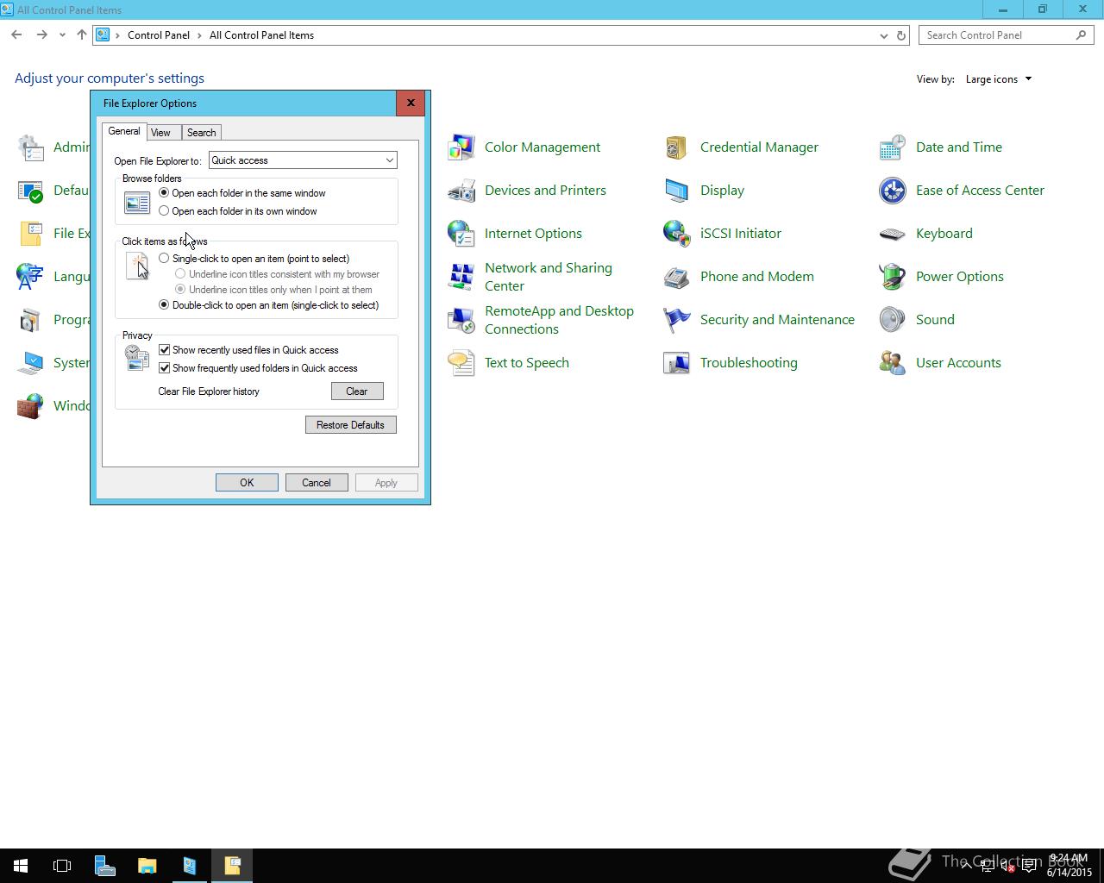Viewport: 1104px width, 883px height.
Task: Open the Language icon at left
Action: tap(30, 277)
